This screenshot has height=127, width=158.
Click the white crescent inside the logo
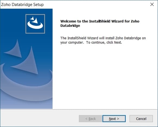pos(35,25)
